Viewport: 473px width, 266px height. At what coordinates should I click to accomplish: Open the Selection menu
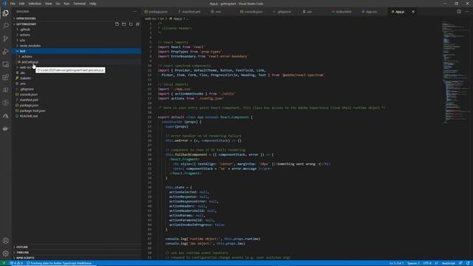[35, 4]
